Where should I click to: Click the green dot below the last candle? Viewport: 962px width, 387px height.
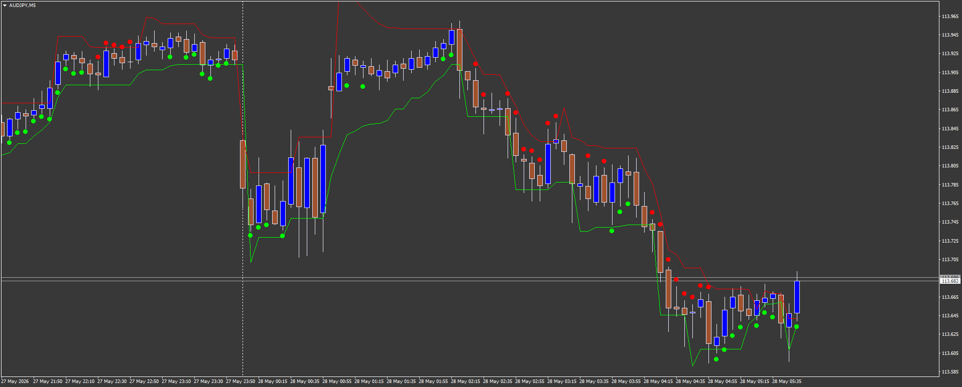797,327
